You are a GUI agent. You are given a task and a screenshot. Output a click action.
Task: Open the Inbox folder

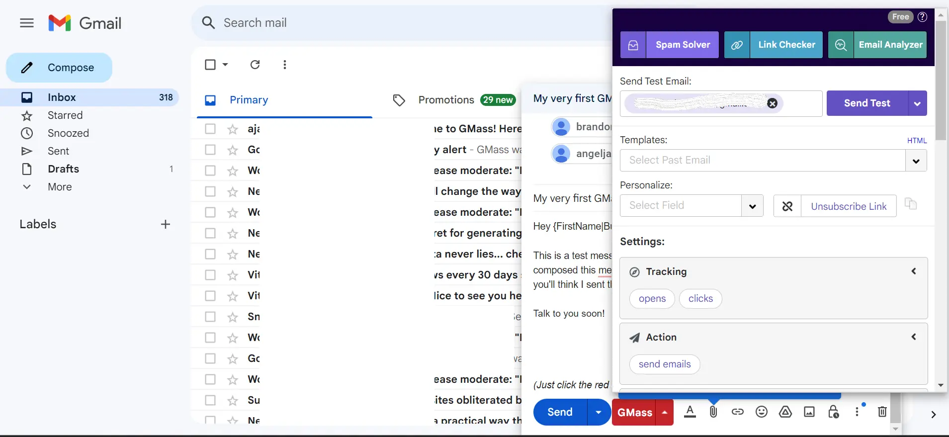tap(89, 97)
